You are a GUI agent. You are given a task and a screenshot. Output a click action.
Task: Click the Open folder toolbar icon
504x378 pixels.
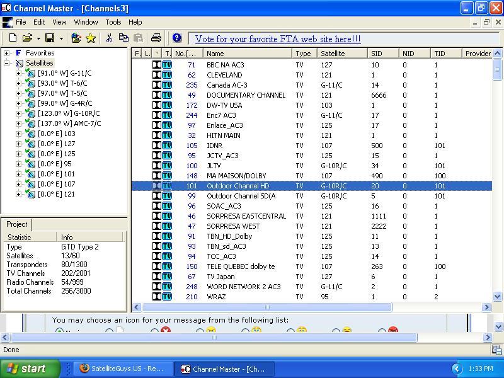(x=28, y=38)
